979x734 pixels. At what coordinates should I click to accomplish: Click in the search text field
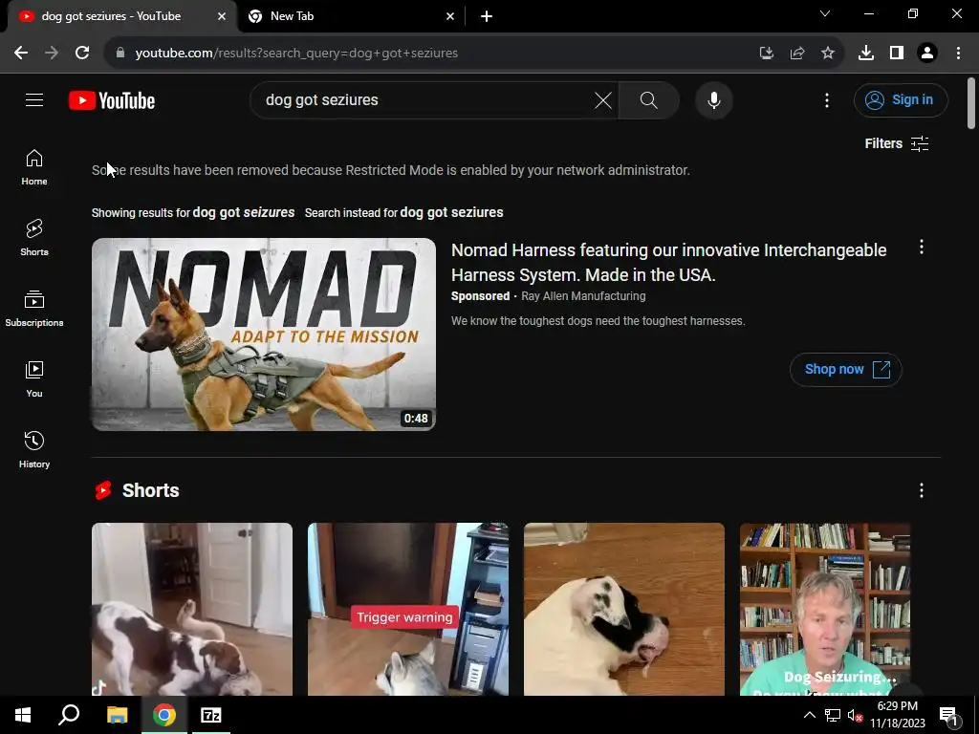pos(424,99)
